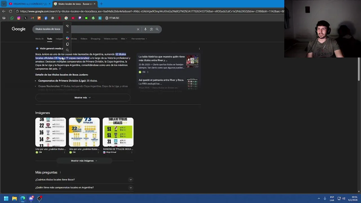Viewport: 361px width, 203px height.
Task: Open the Más dropdown
Action: point(124,39)
